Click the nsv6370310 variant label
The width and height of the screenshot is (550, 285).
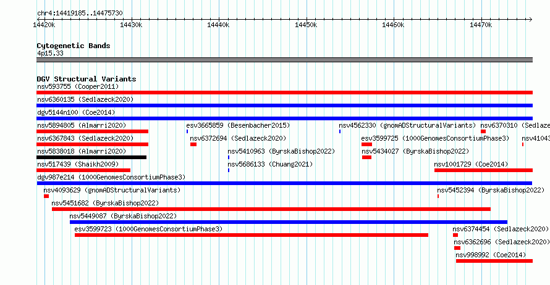point(515,125)
